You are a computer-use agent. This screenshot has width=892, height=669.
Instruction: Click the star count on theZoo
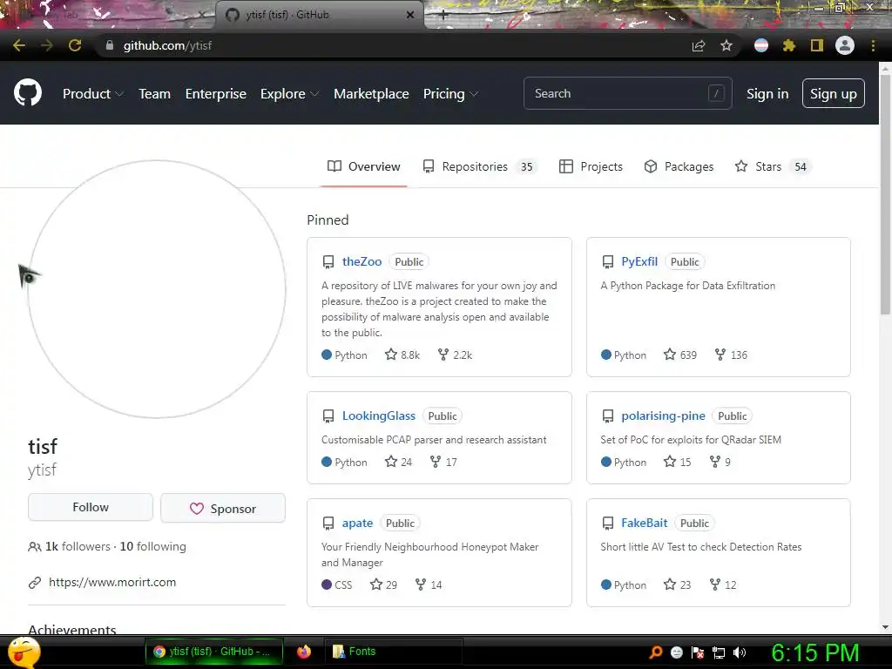tap(402, 355)
